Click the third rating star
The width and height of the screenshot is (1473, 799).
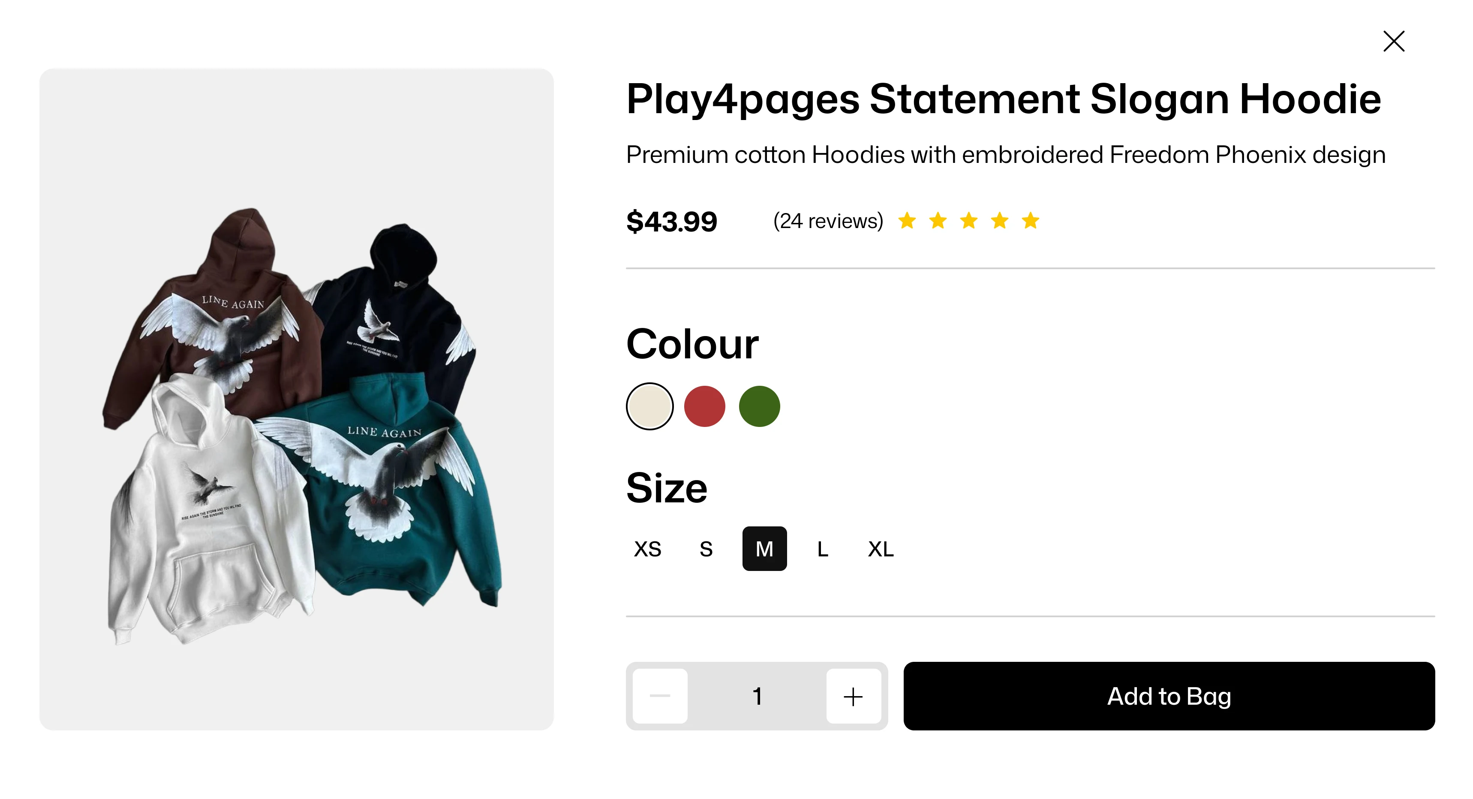click(969, 221)
